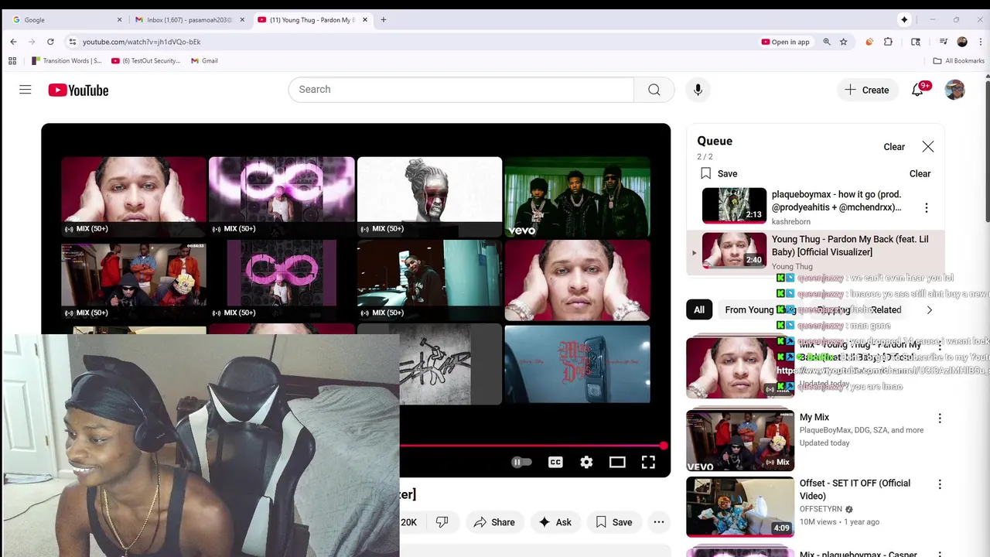Save the video to a playlist

tap(614, 522)
